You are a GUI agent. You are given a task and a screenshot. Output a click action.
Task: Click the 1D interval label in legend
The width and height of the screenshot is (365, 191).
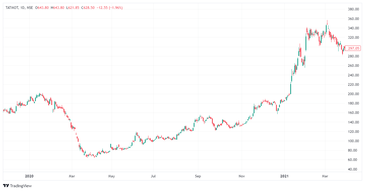point(22,8)
